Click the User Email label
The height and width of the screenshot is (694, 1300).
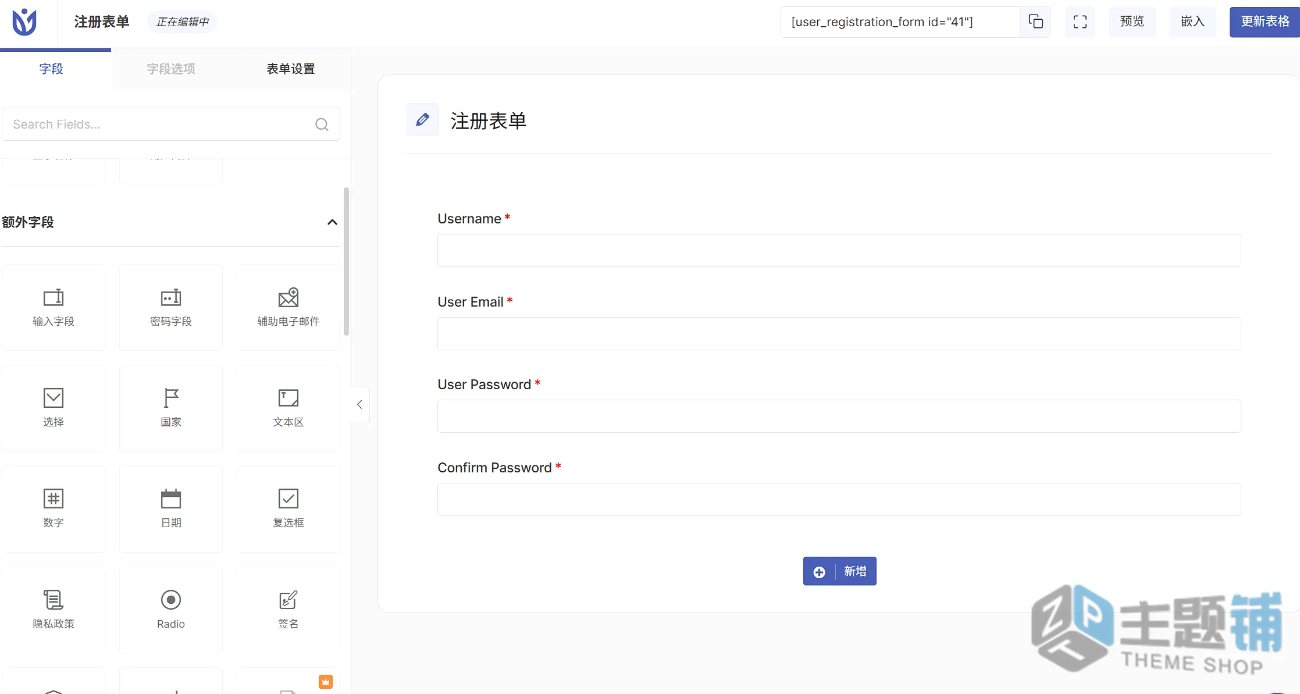(471, 302)
